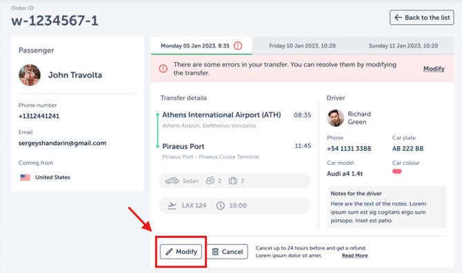Click the luggage count icon

(x=233, y=181)
